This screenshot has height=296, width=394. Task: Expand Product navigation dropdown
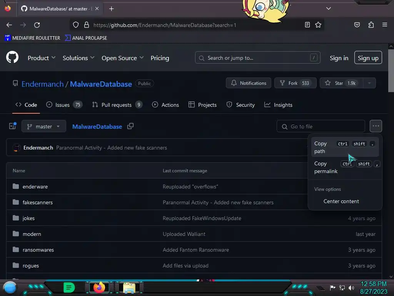click(42, 58)
